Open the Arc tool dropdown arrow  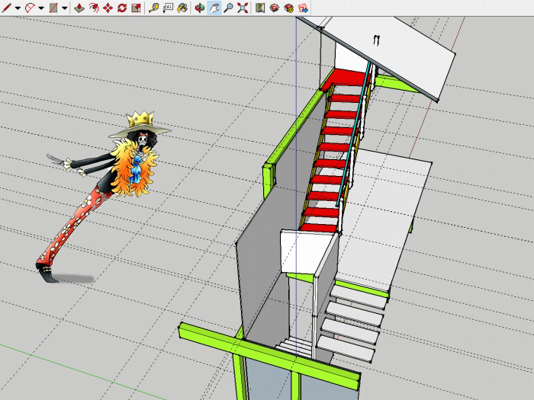pyautogui.click(x=41, y=8)
